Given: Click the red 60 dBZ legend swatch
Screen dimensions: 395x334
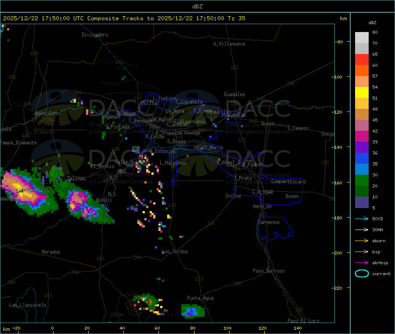Looking at the screenshot, I should coord(362,59).
